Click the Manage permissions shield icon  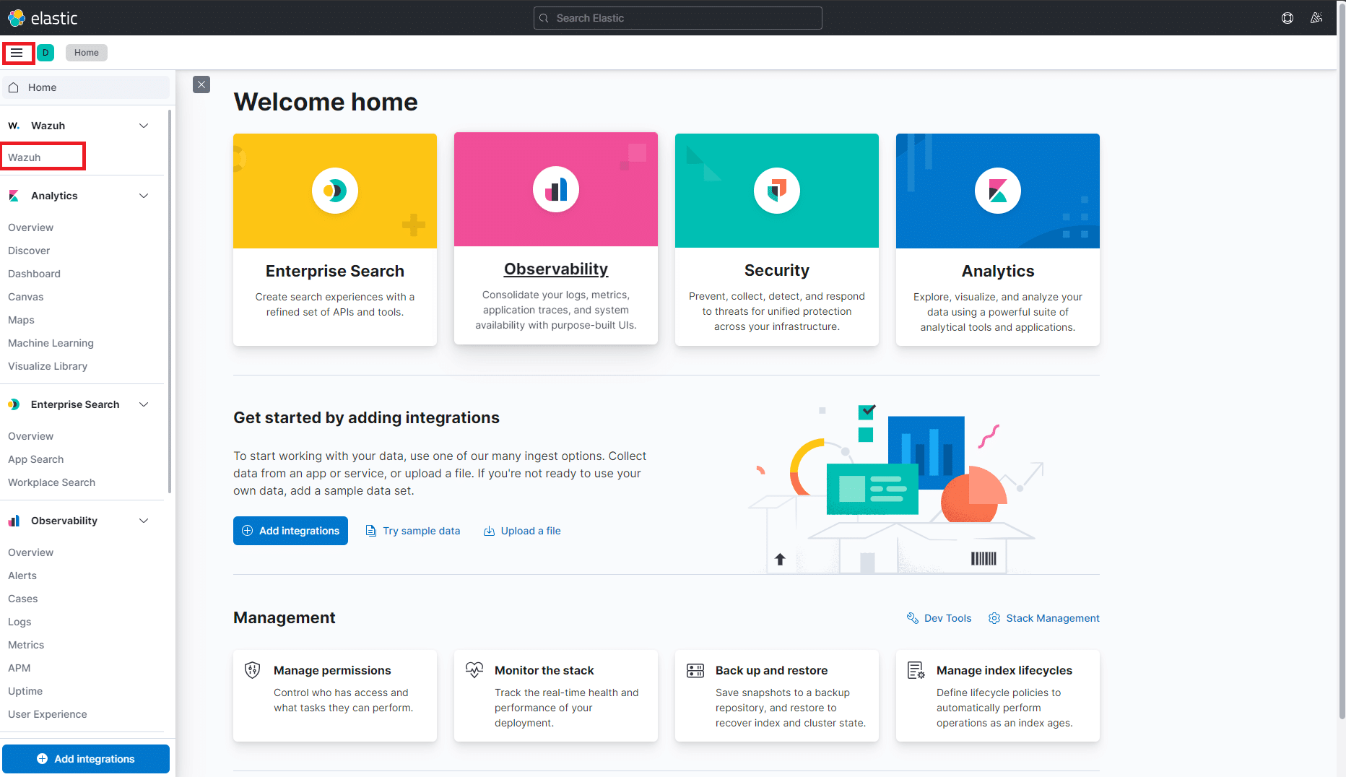pos(253,670)
